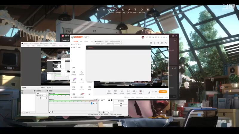Image resolution: width=239 pixels, height=134 pixels.
Task: Click the bell notification icon in live companion
Action: point(162,43)
